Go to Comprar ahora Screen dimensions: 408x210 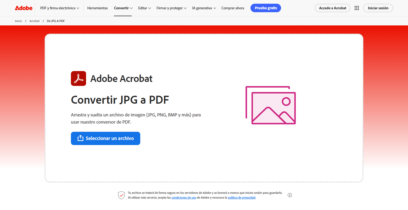[233, 8]
